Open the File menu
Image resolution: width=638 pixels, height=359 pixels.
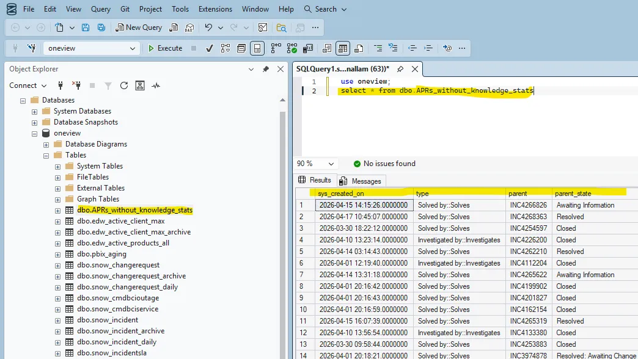29,9
